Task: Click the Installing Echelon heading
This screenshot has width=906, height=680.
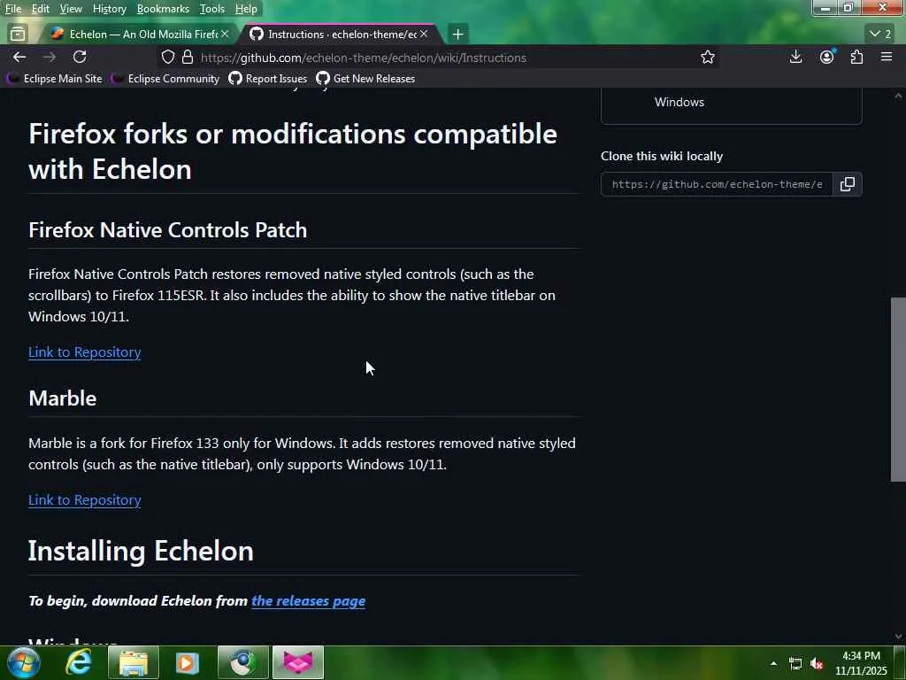Action: [x=141, y=551]
